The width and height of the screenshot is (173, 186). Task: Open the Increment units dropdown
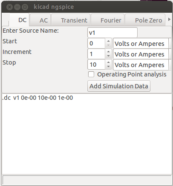(142, 54)
